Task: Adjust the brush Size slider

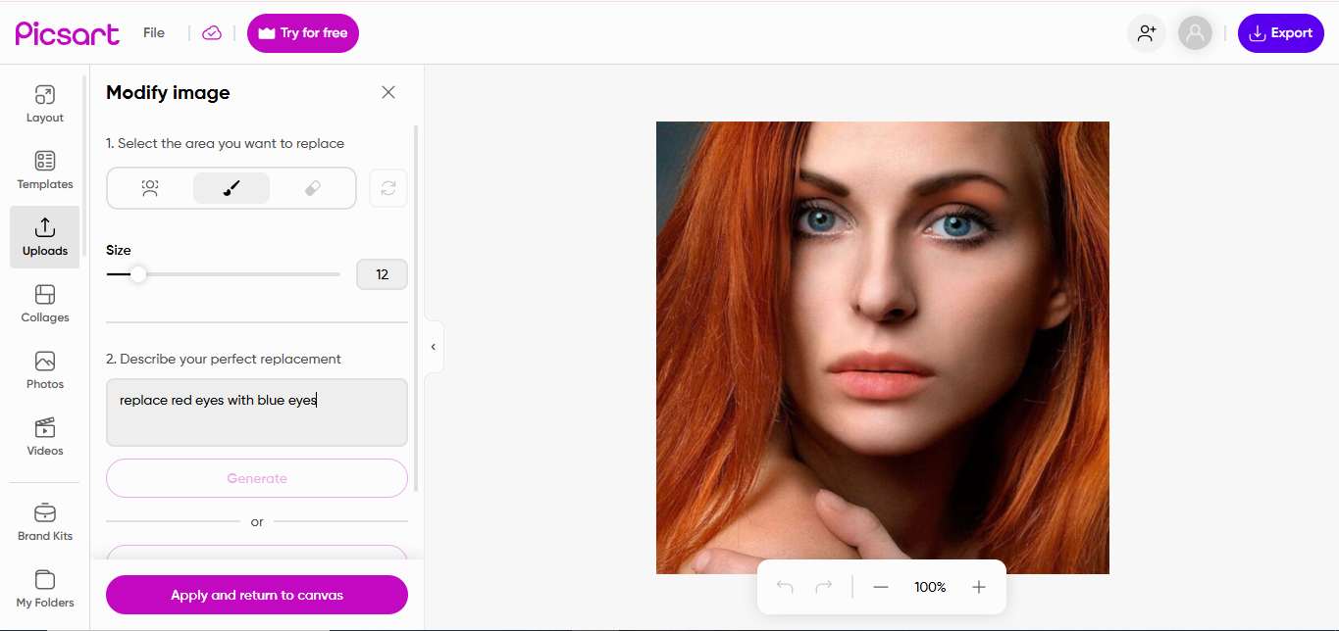Action: coord(137,274)
